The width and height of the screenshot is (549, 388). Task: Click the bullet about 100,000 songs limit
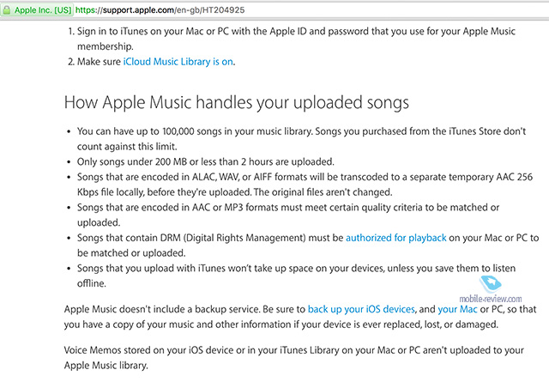(301, 139)
